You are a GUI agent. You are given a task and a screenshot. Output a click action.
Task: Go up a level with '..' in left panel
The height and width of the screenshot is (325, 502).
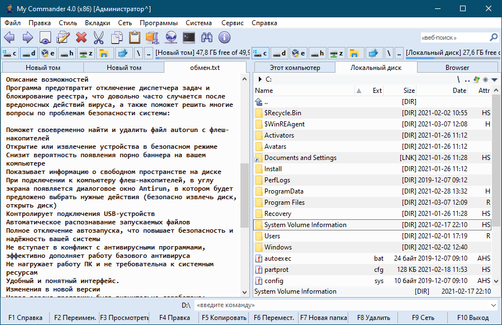149,53
